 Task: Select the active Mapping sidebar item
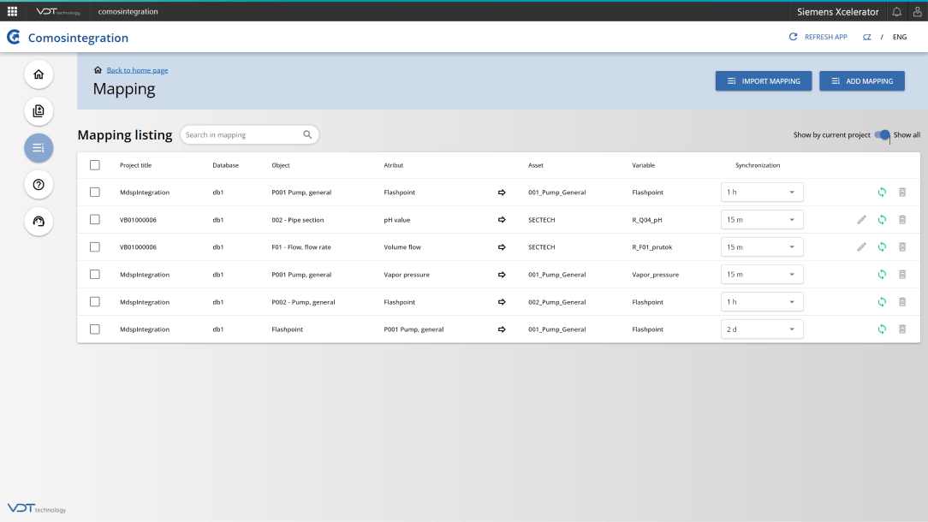[39, 148]
